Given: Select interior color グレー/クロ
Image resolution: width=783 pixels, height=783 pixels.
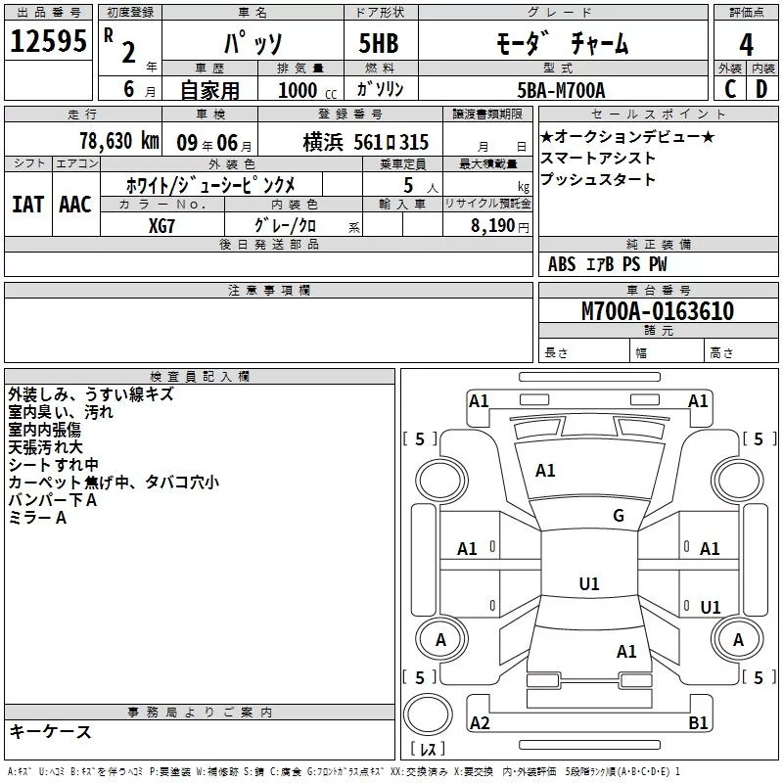Looking at the screenshot, I should 285,226.
